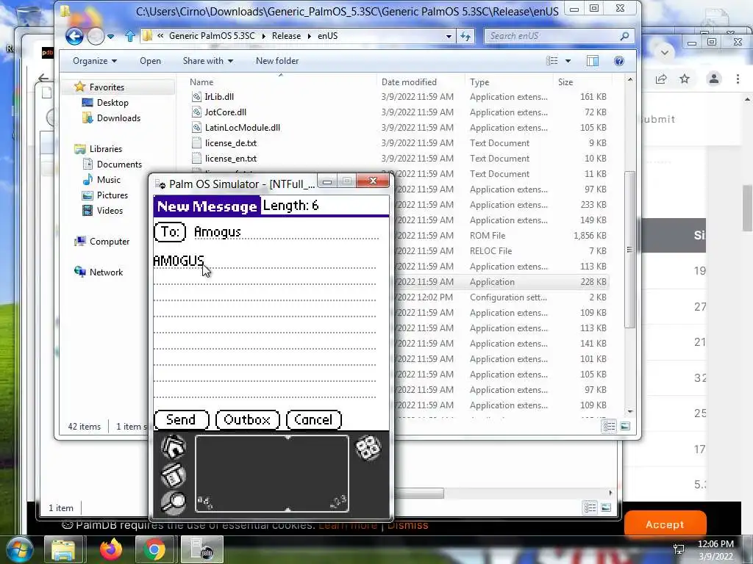Viewport: 753px width, 564px height.
Task: Open File Explorer from the taskbar
Action: coord(63,549)
